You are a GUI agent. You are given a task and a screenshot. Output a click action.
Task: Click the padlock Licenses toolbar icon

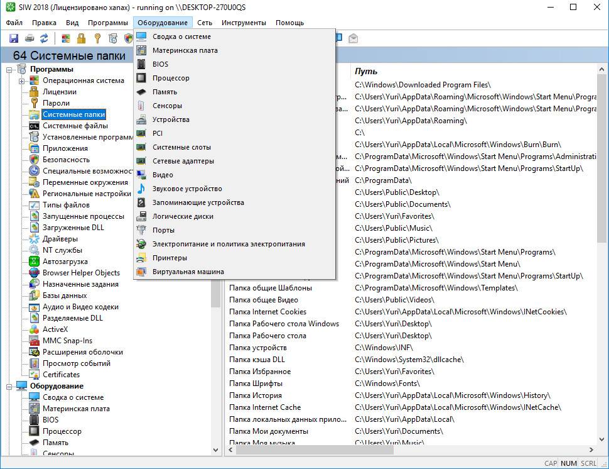81,38
